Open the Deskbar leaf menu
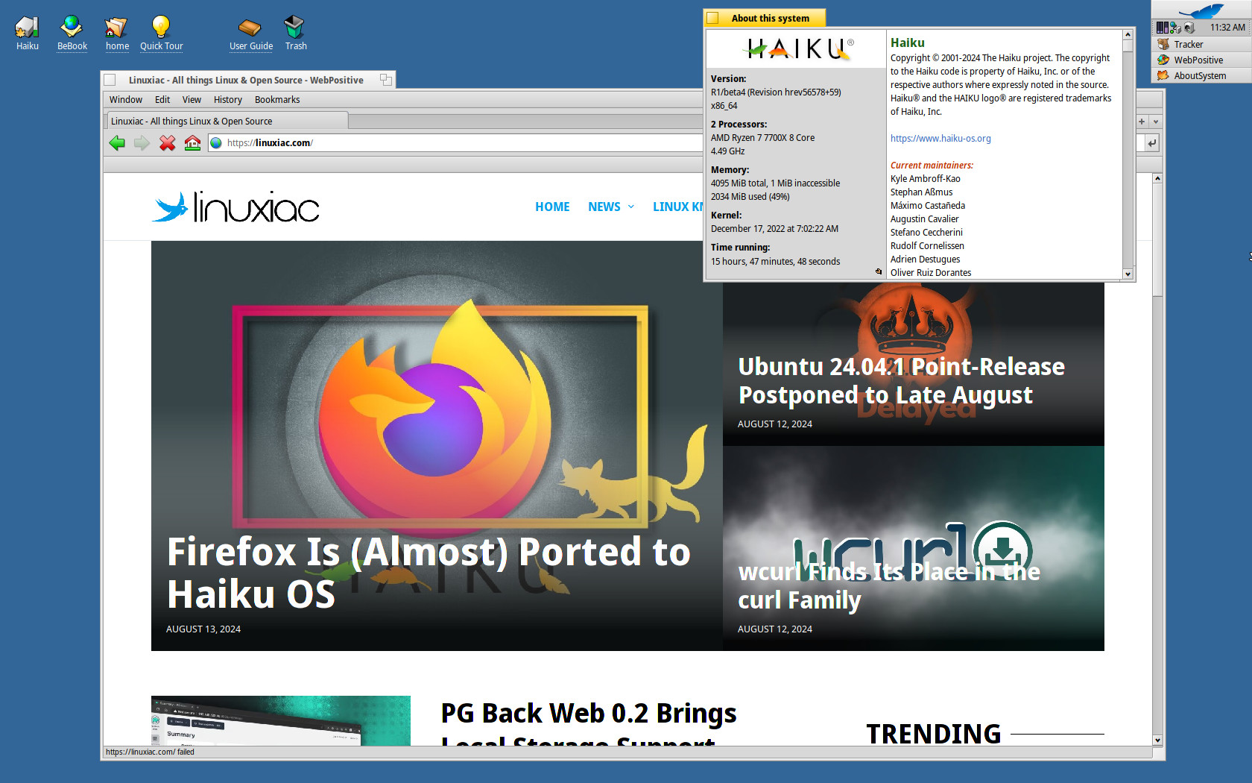The image size is (1252, 783). [1201, 10]
